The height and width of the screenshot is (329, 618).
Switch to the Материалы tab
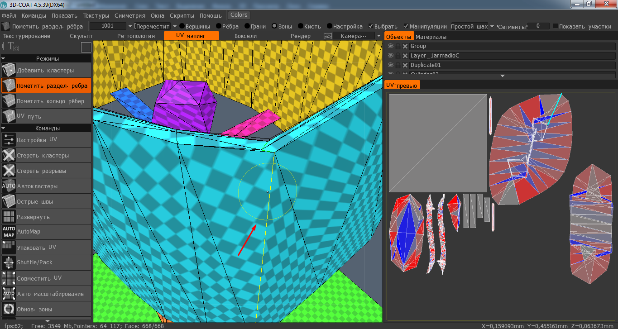431,37
